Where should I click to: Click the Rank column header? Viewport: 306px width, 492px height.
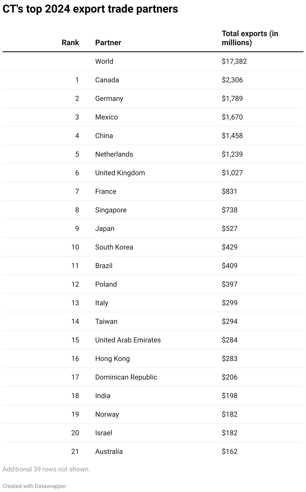point(70,43)
